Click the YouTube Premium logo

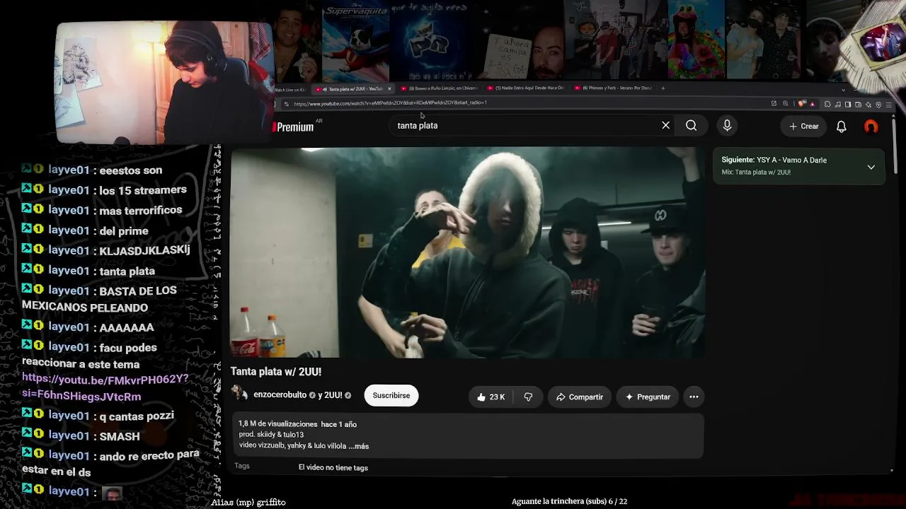(x=294, y=127)
